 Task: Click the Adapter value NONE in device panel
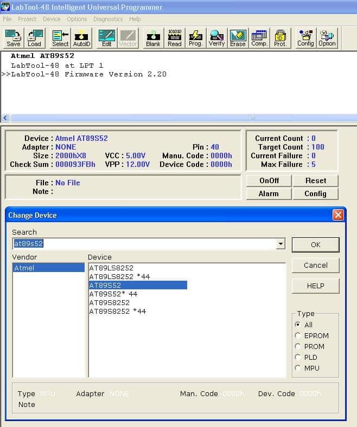click(x=66, y=147)
